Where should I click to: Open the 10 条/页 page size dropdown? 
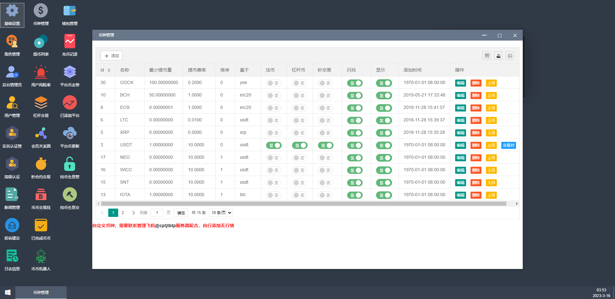point(221,213)
